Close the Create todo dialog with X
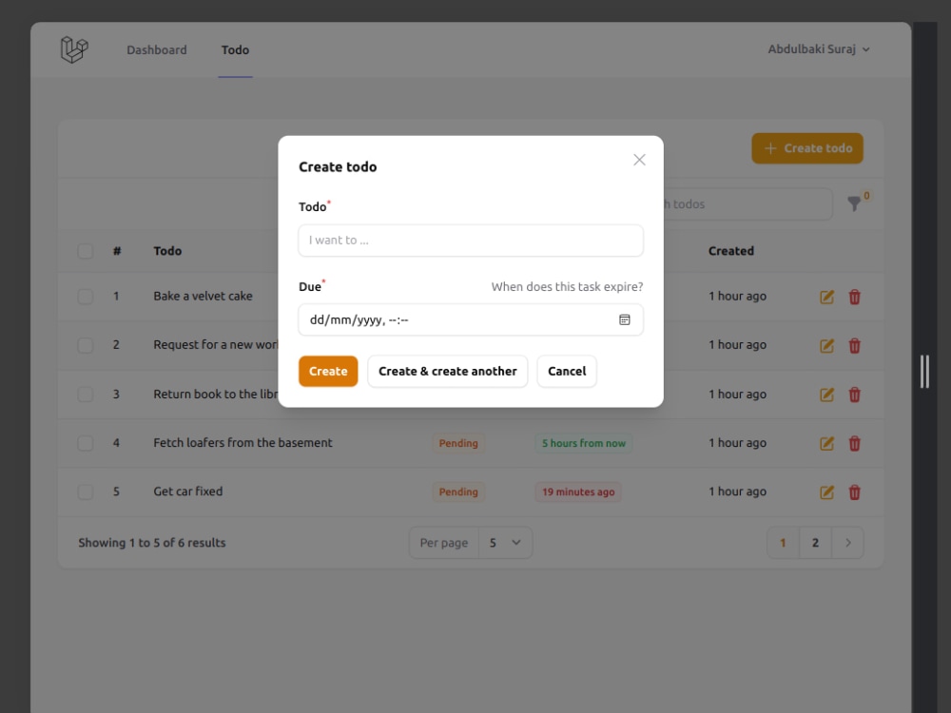 coord(639,160)
